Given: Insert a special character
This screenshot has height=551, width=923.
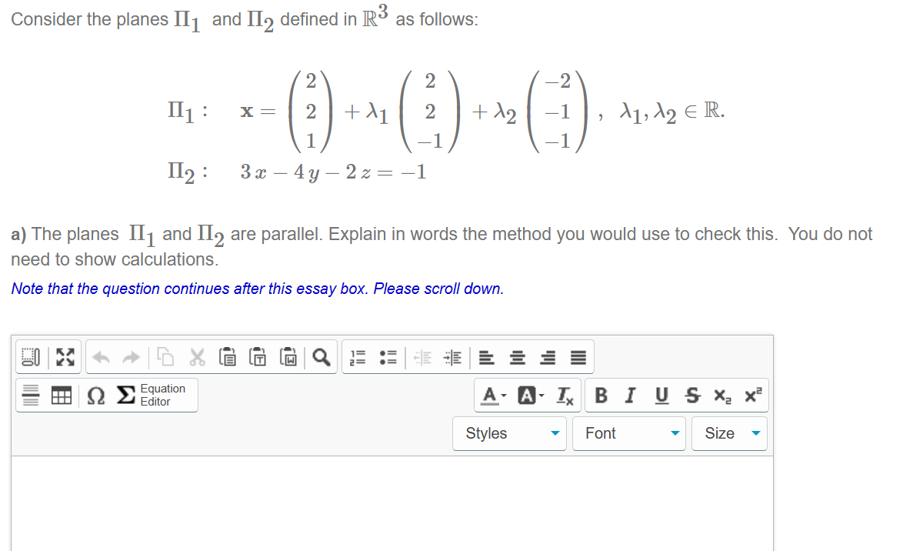Looking at the screenshot, I should pyautogui.click(x=94, y=394).
